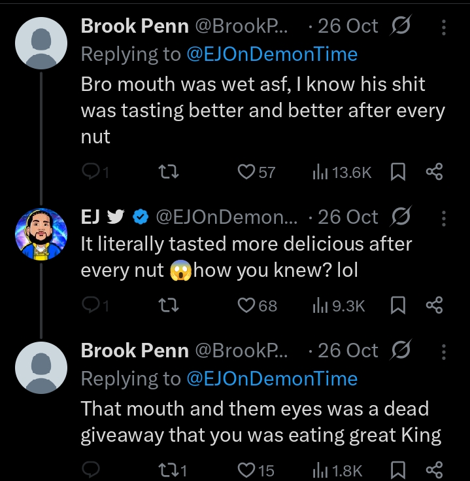Screen dimensions: 470x481
Task: Reply to Brook Penn's last tweet
Action: (x=90, y=469)
